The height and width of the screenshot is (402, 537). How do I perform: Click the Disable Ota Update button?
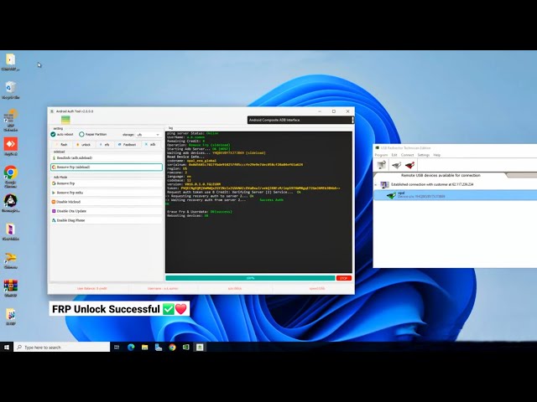tap(107, 211)
